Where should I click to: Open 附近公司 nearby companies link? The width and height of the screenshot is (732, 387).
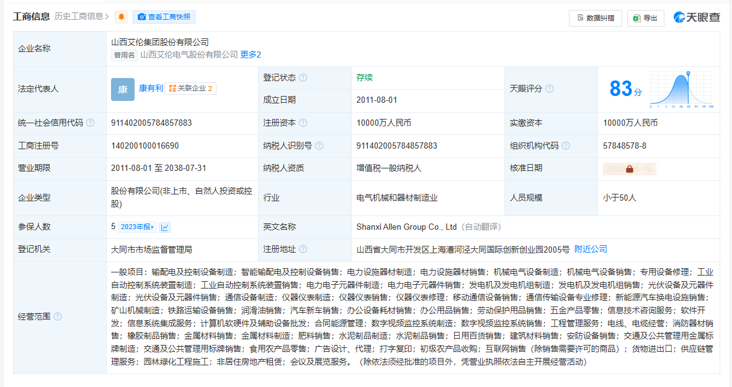tap(591, 250)
